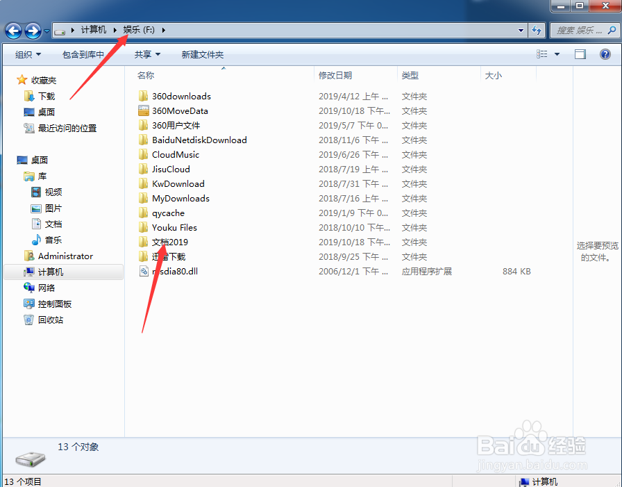Click the 应用程序扩展 type cell
This screenshot has width=622, height=487.
[x=427, y=272]
